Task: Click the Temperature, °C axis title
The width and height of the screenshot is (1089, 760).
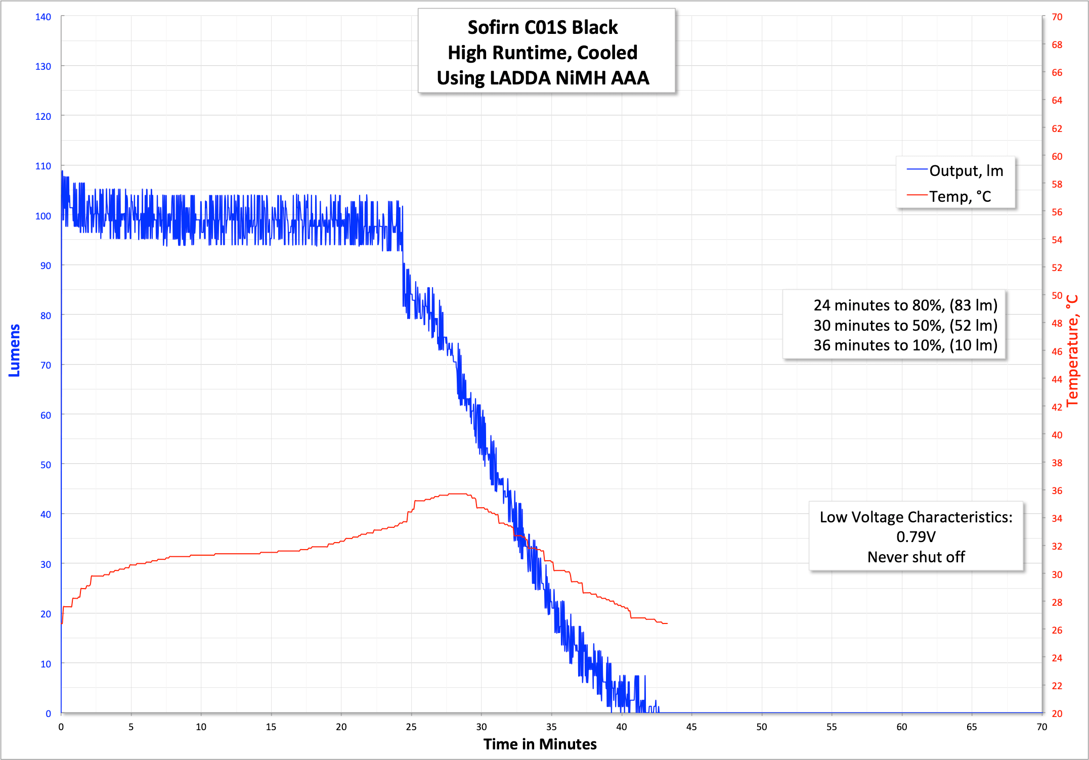Action: coord(1072,351)
